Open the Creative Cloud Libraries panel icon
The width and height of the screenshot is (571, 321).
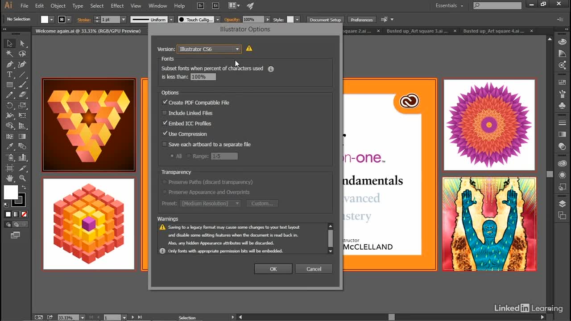pyautogui.click(x=562, y=164)
